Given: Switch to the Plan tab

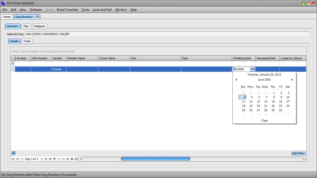Looking at the screenshot, I should pos(26,26).
